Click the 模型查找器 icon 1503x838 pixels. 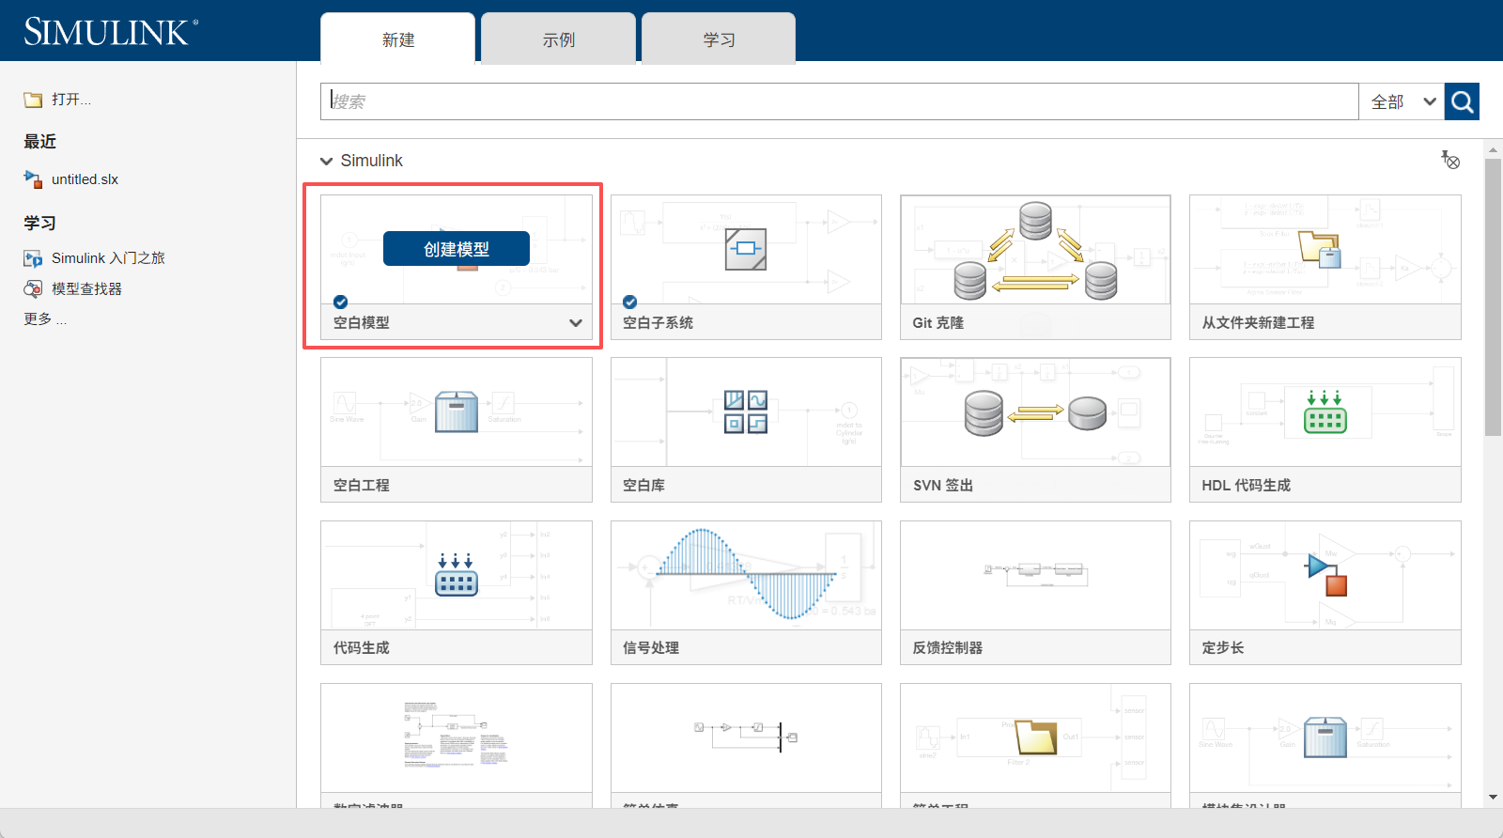33,288
